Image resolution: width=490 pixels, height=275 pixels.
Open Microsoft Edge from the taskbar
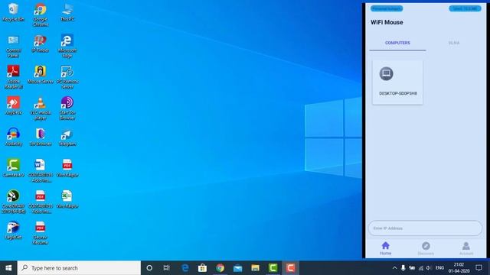185,268
